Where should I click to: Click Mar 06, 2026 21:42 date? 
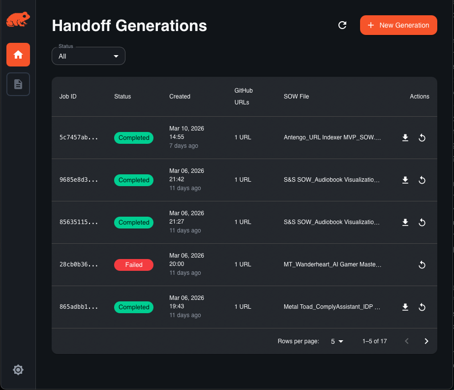point(186,175)
